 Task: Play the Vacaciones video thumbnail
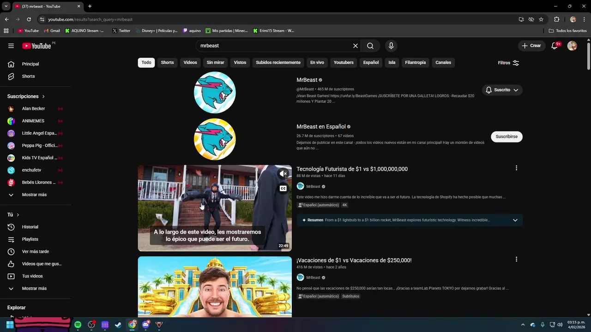tap(215, 287)
